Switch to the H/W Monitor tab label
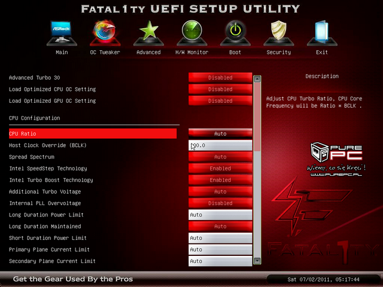This screenshot has height=287, width=383. (x=192, y=52)
